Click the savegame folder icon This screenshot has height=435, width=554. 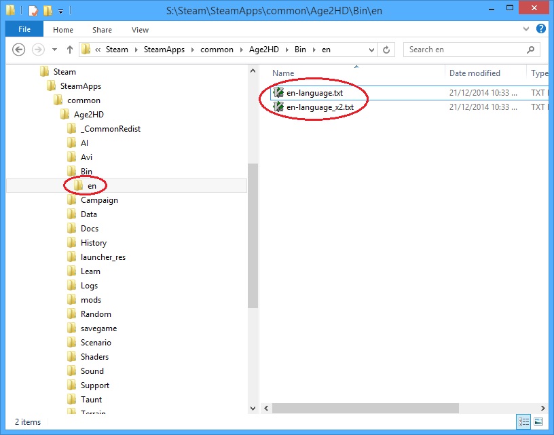71,328
